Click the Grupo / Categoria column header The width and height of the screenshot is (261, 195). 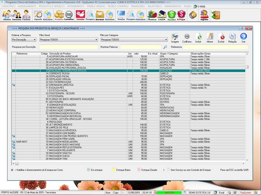[x=169, y=54]
